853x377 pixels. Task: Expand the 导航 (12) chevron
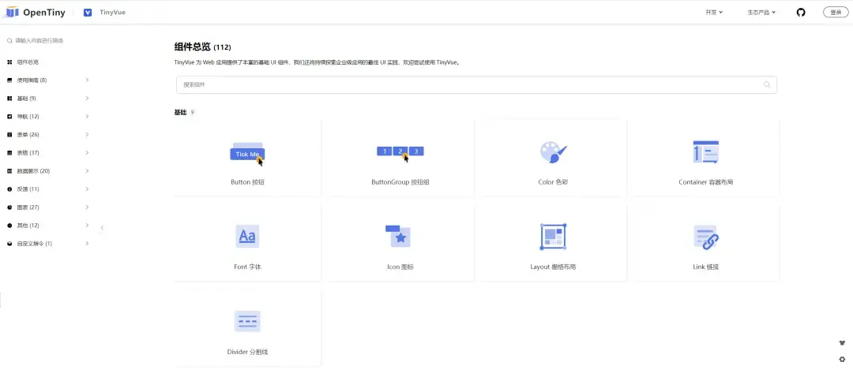pyautogui.click(x=87, y=117)
